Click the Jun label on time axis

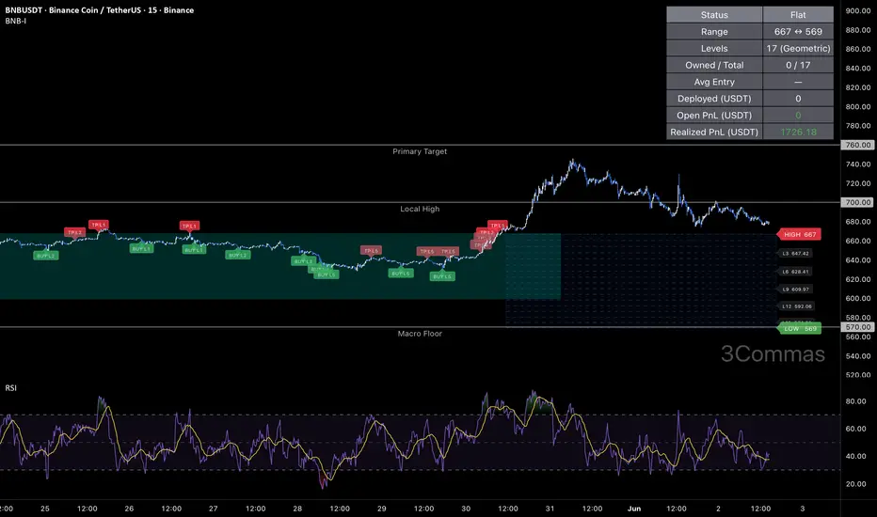click(633, 509)
